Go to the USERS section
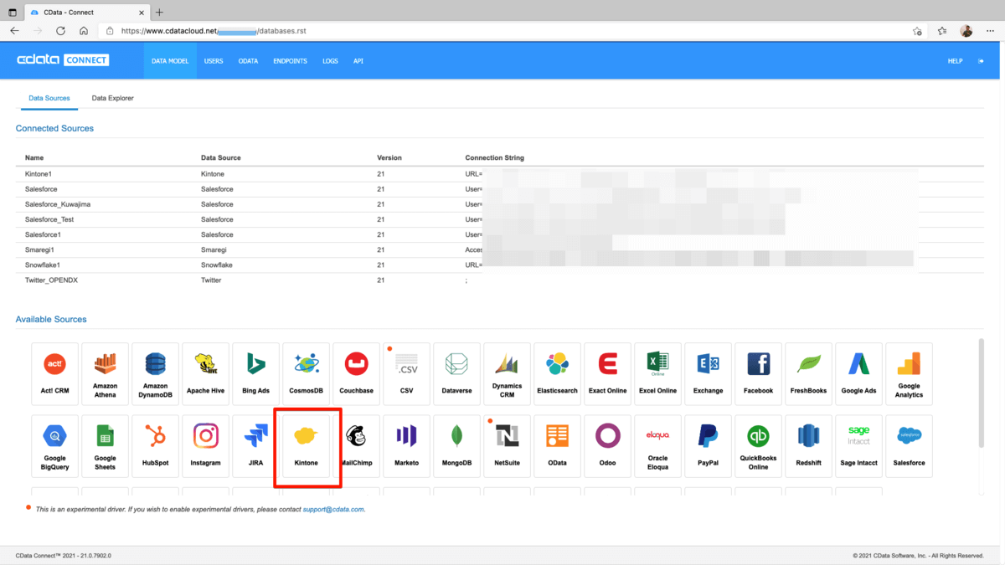This screenshot has width=1005, height=565. point(214,61)
